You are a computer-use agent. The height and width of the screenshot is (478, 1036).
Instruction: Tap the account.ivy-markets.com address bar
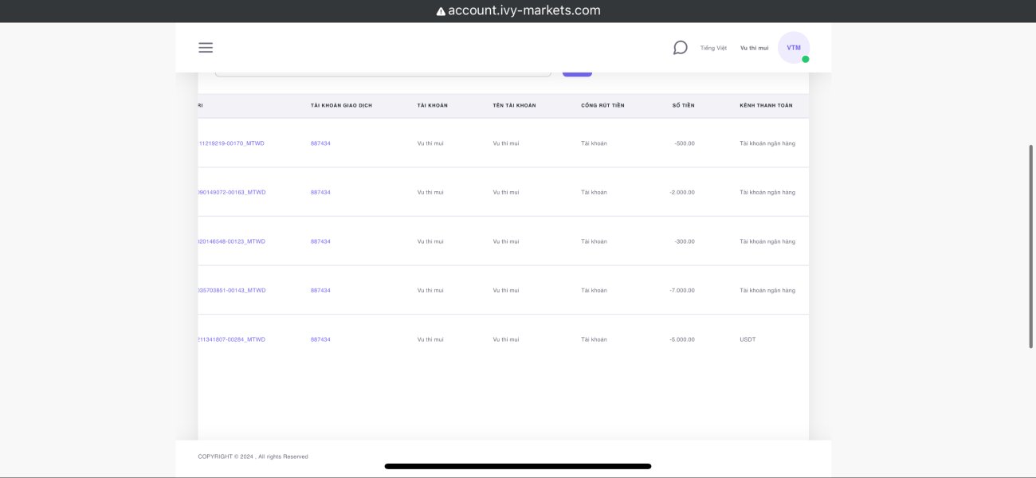pyautogui.click(x=524, y=11)
